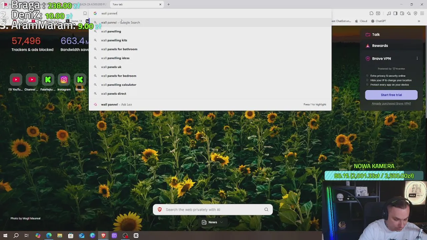Viewport: 427px width, 240px height.
Task: Open the Brave VPN shield toolbar icon
Action: click(415, 13)
